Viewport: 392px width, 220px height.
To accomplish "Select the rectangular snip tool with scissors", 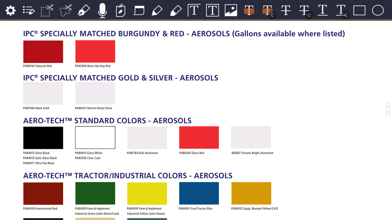I will click(x=47, y=10).
